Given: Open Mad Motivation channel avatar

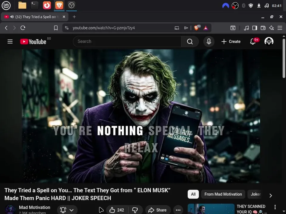Looking at the screenshot, I should (x=10, y=209).
